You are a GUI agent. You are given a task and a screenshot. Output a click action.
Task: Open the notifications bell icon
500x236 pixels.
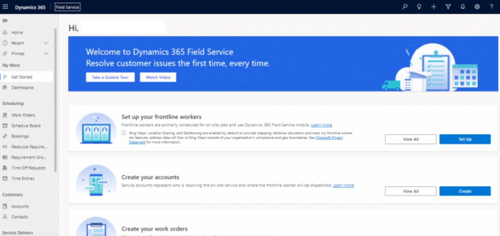click(x=463, y=7)
